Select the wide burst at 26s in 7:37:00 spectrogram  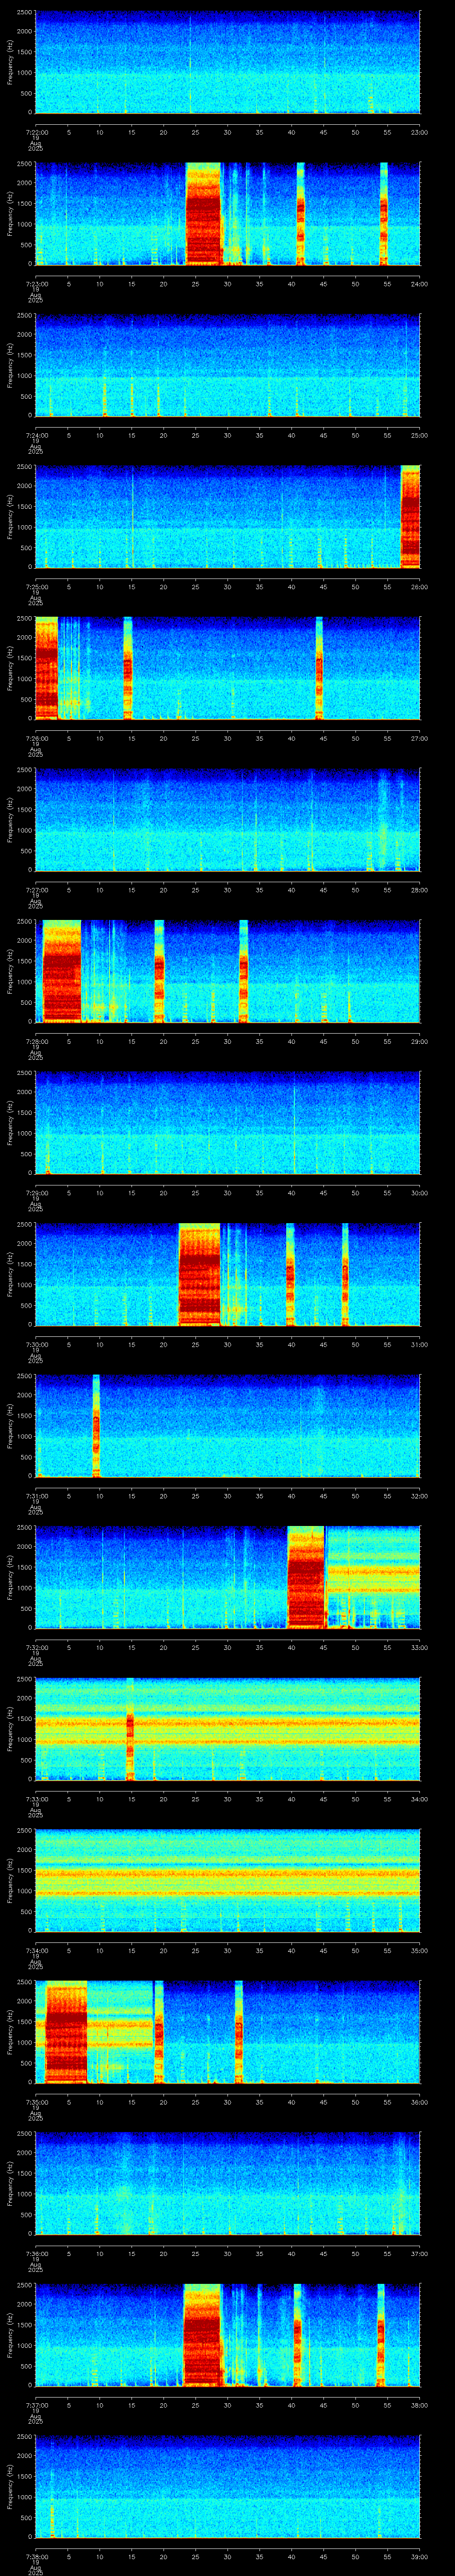pos(203,2335)
